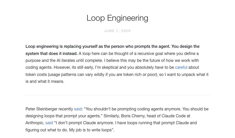The height and width of the screenshot is (138, 235).
Task: Open the 'said' link following 'Anthropic,'
Action: (x=49, y=123)
